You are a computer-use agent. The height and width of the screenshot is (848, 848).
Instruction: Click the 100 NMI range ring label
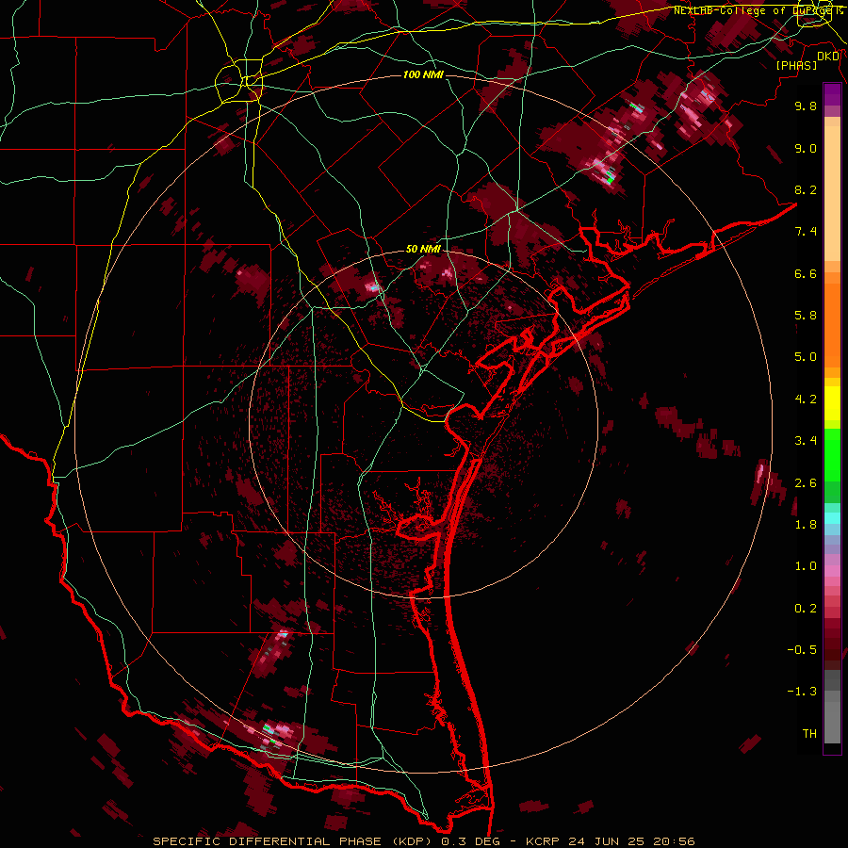423,74
